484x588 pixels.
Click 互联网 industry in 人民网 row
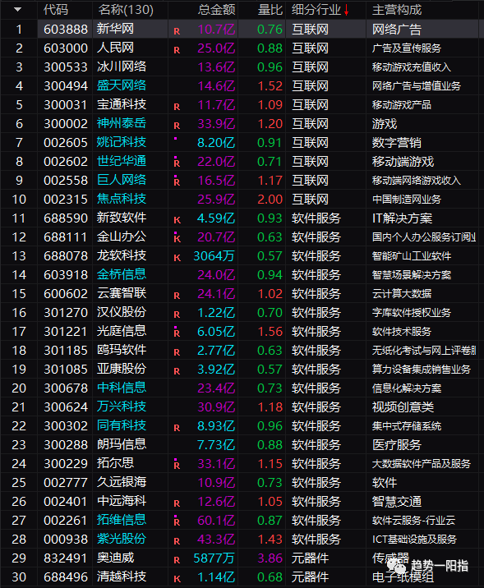(311, 48)
